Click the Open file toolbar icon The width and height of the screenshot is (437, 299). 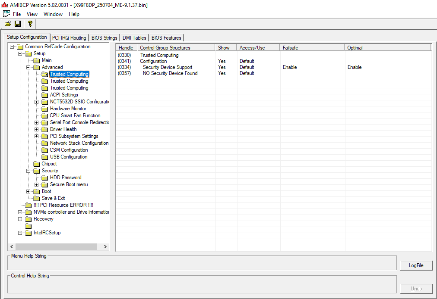click(x=8, y=24)
